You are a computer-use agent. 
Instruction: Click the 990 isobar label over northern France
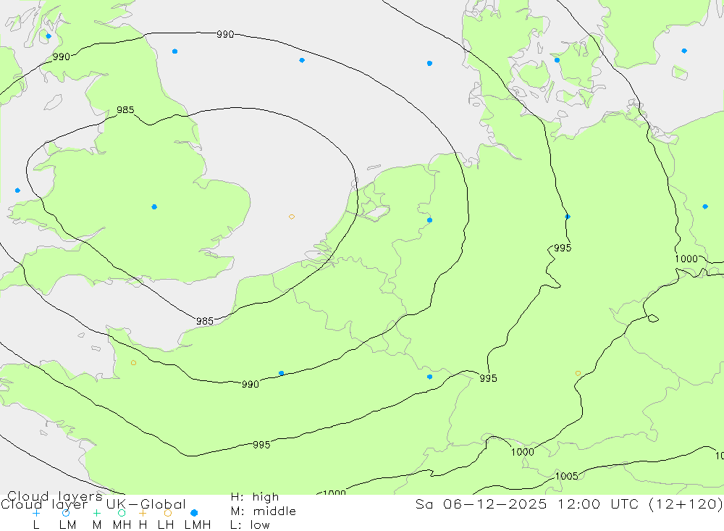[251, 384]
